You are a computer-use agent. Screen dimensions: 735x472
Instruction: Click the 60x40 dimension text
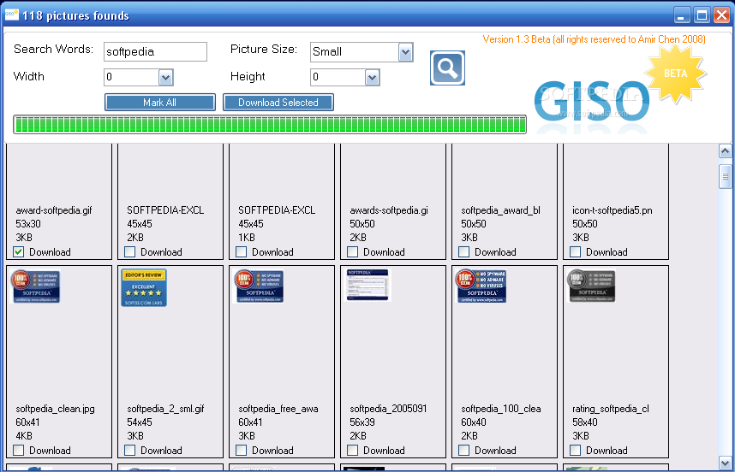click(x=474, y=422)
